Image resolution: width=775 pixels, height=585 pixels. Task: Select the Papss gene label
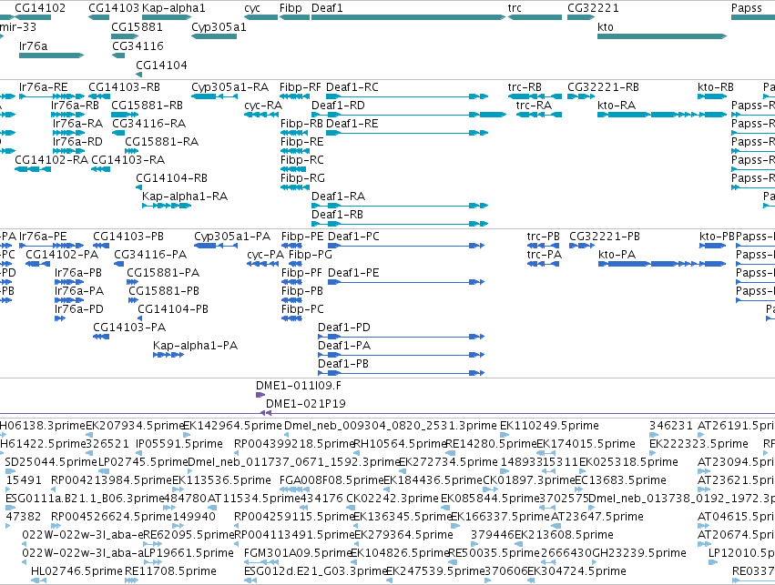tap(747, 8)
